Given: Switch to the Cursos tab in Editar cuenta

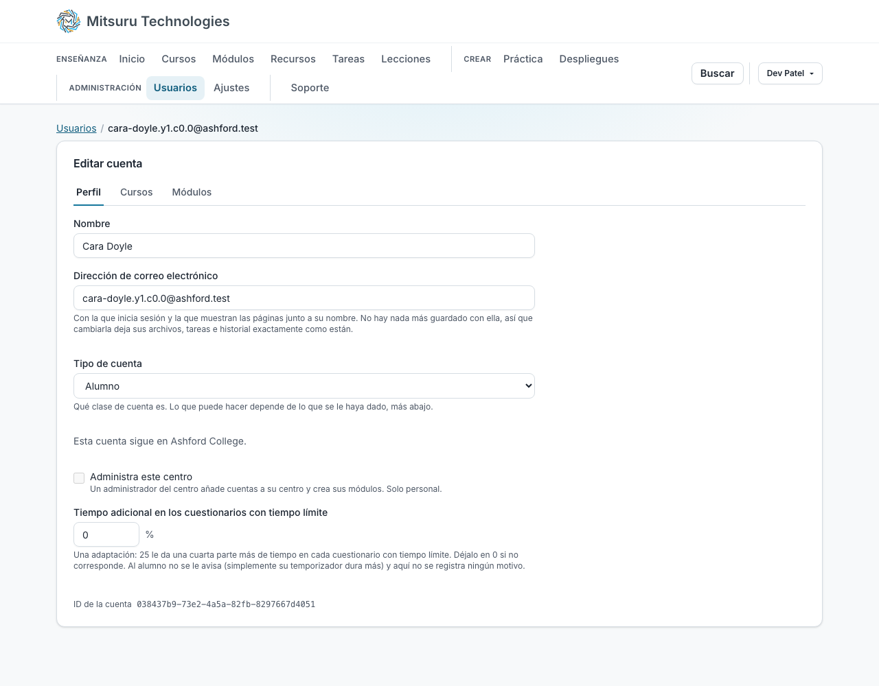Looking at the screenshot, I should click(136, 192).
